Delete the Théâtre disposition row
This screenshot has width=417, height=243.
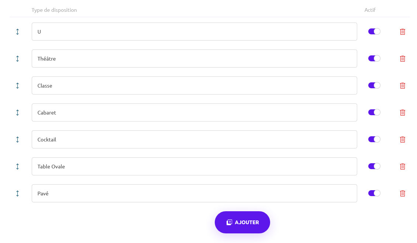coord(403,59)
